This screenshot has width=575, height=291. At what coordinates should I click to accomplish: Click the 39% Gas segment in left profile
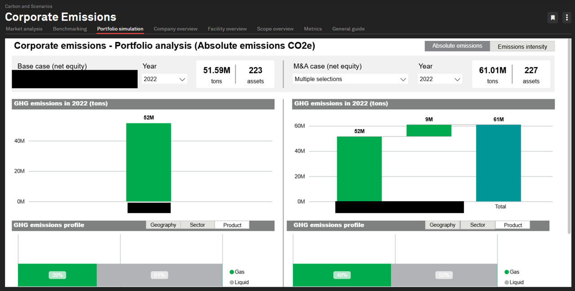pyautogui.click(x=57, y=275)
